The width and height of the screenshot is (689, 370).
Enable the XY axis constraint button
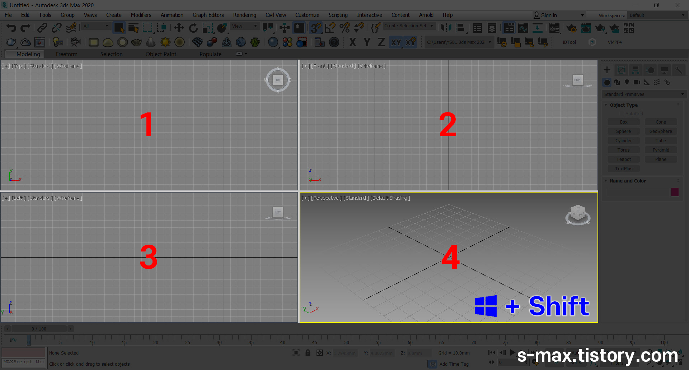pos(396,42)
